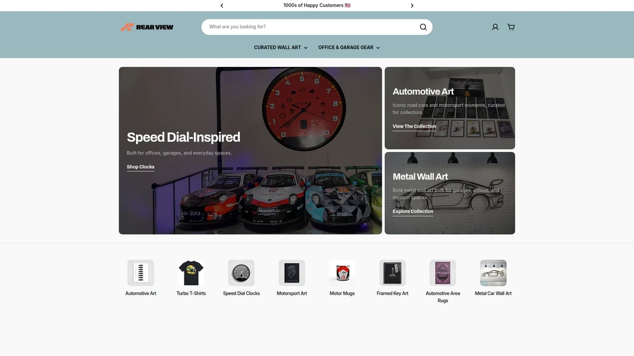Click the View The Collection link
634x356 pixels.
click(x=414, y=126)
